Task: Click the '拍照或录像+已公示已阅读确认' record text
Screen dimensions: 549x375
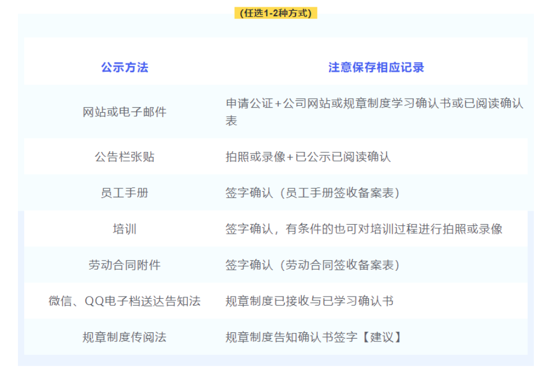Action: point(308,157)
